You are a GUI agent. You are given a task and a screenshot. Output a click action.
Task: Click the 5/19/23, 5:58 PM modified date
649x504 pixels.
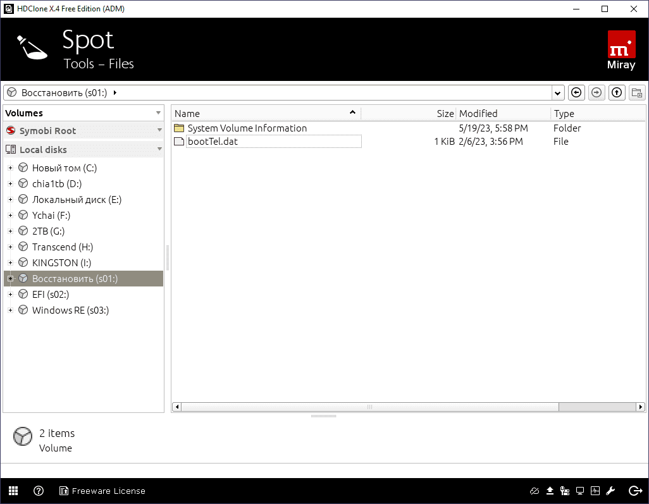tap(493, 128)
